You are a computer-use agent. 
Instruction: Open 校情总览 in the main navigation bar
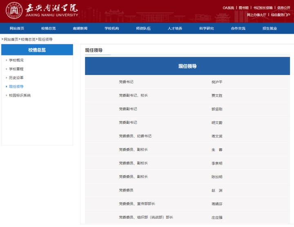pyautogui.click(x=49, y=29)
